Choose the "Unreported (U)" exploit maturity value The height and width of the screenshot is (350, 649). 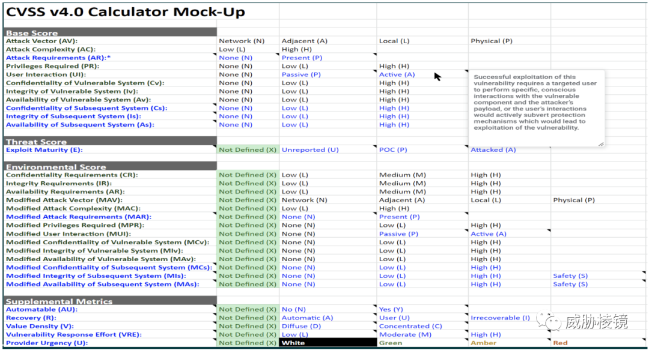tap(310, 149)
